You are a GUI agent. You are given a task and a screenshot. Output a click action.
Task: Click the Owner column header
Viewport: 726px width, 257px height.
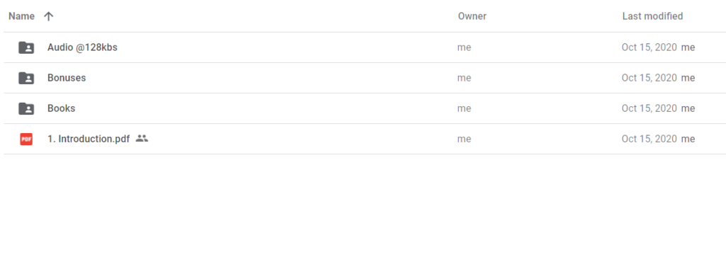(x=471, y=16)
